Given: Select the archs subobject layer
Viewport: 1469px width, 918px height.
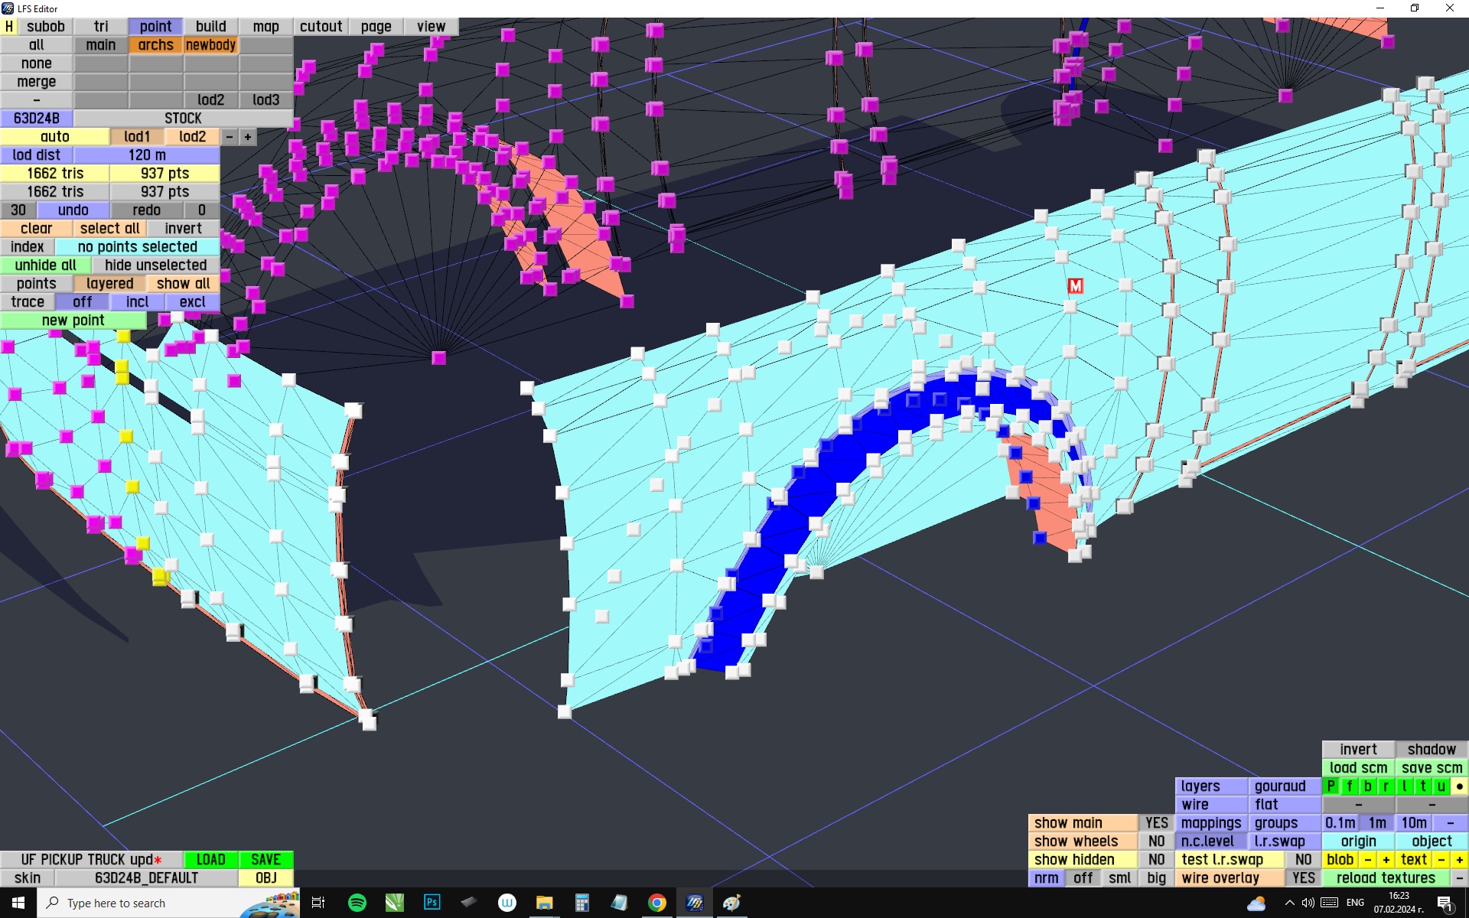Looking at the screenshot, I should [155, 45].
